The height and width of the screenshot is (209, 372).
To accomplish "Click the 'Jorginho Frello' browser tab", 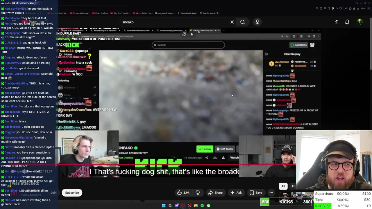I will click(x=165, y=13).
